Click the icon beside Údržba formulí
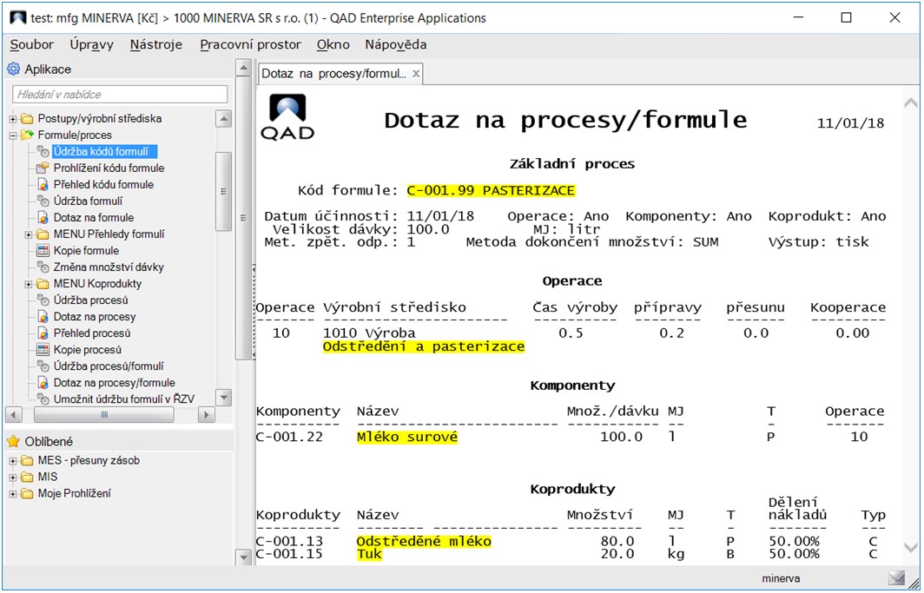Screen dimensions: 924x593 [x=43, y=201]
